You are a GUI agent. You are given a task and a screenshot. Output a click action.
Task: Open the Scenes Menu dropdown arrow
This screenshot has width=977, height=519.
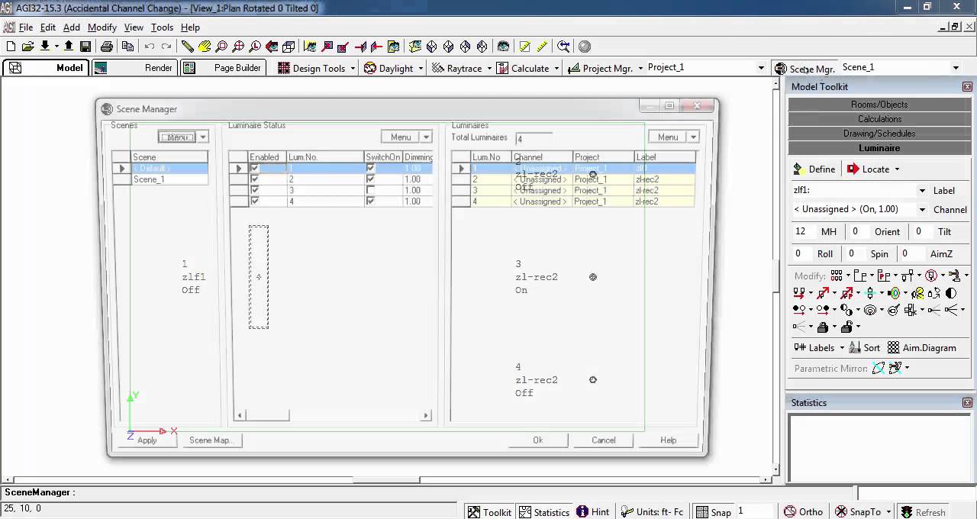point(202,137)
